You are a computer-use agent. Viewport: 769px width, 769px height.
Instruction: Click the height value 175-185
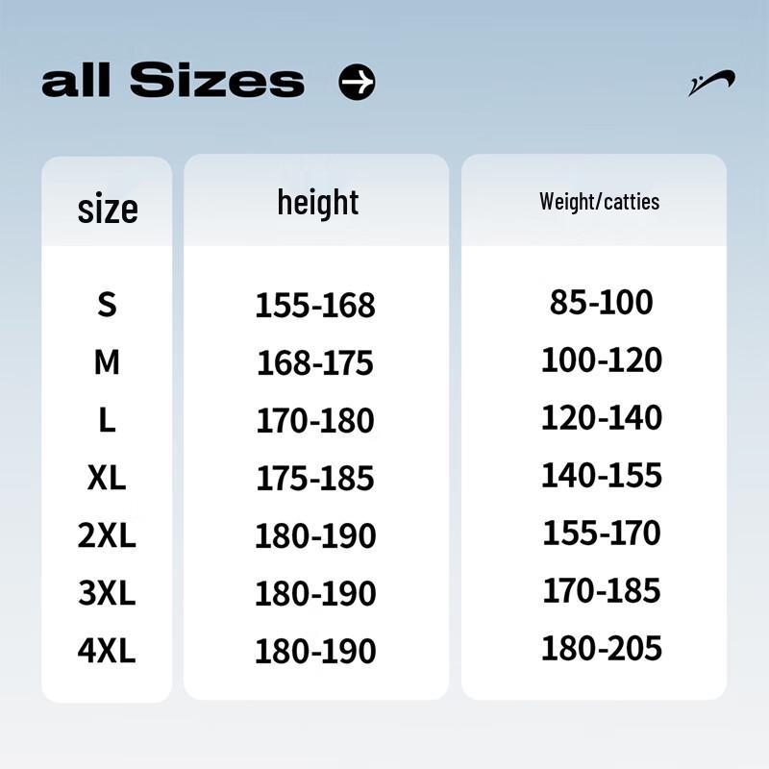pos(315,479)
